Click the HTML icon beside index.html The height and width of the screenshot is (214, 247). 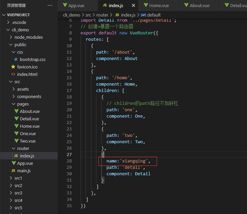tap(13, 74)
